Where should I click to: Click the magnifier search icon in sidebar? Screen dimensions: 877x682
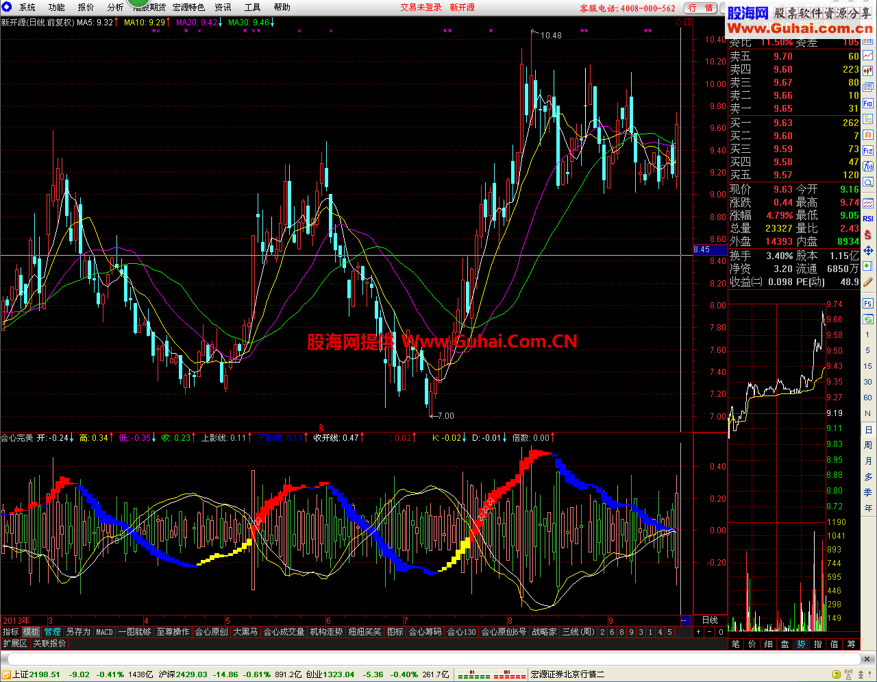(868, 182)
